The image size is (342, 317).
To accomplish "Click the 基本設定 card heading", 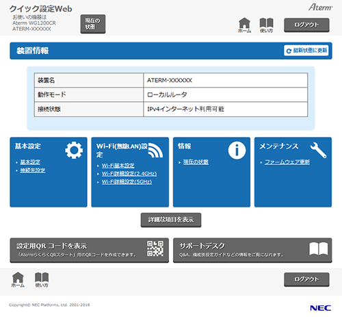I will [28, 146].
